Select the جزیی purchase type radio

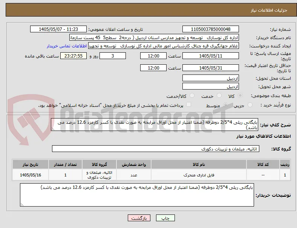[250, 105]
